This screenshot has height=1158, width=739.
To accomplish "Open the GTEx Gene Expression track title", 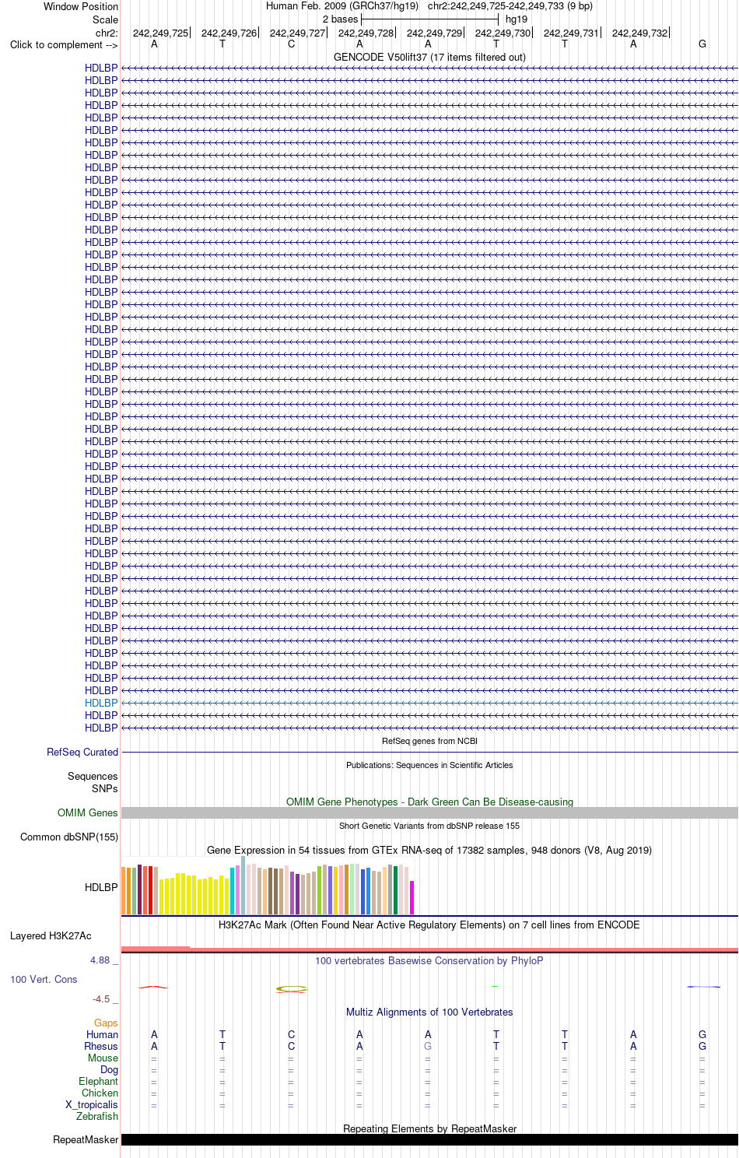I will tap(429, 850).
